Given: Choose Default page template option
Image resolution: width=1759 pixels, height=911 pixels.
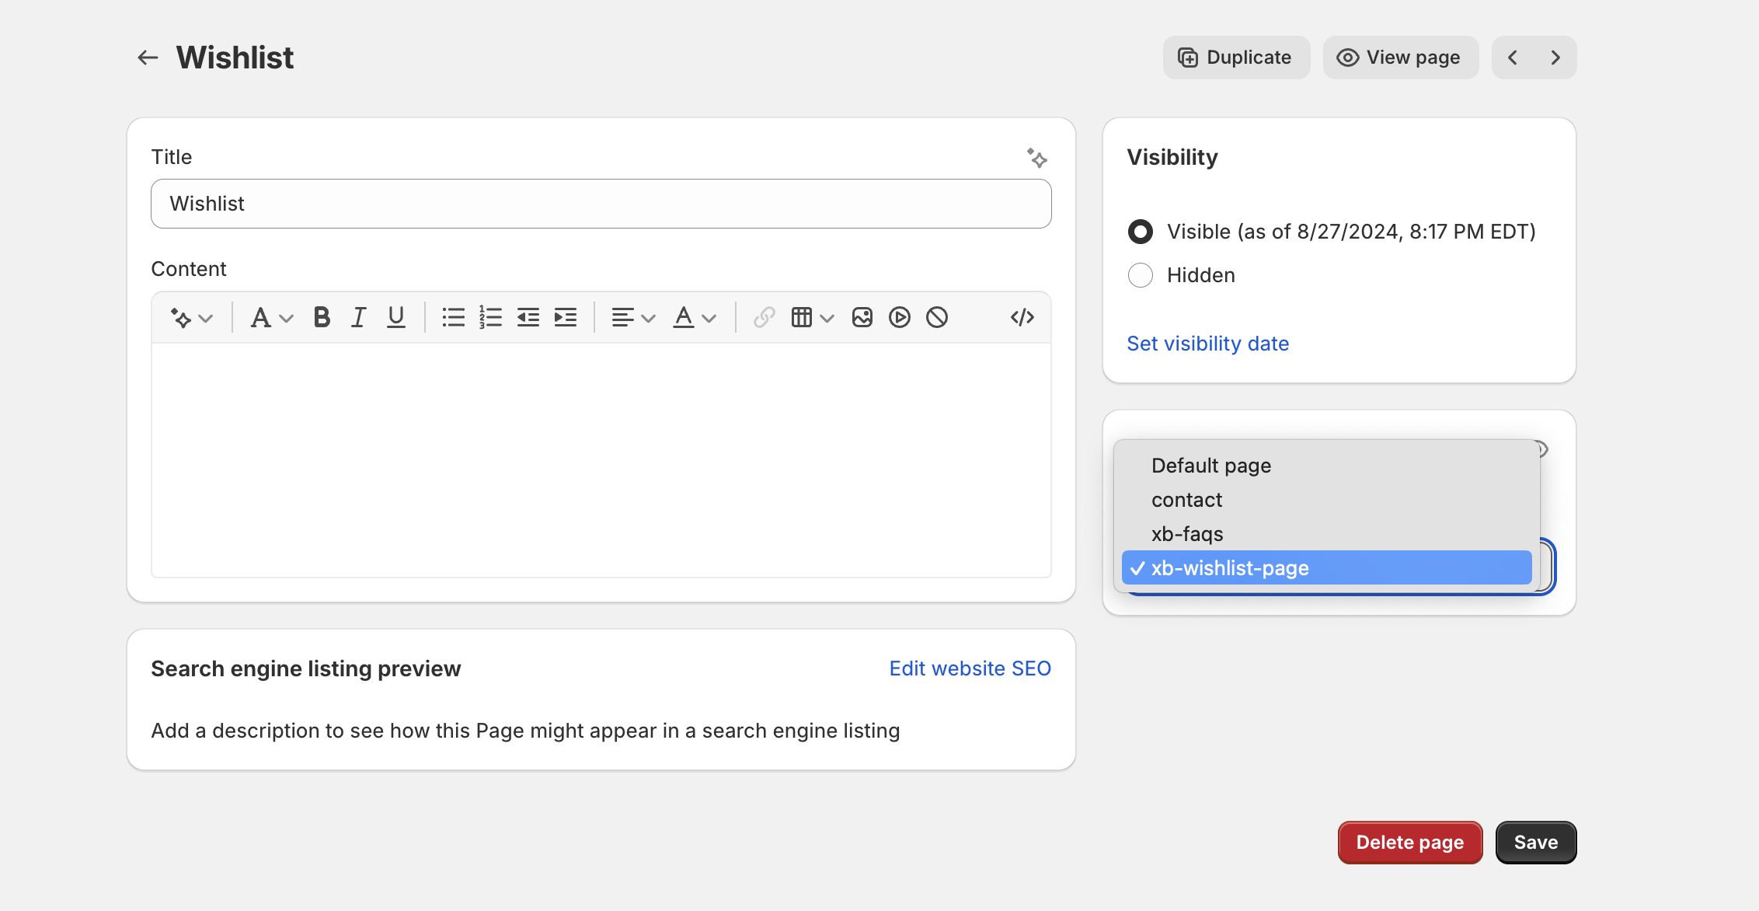Looking at the screenshot, I should click(1326, 466).
